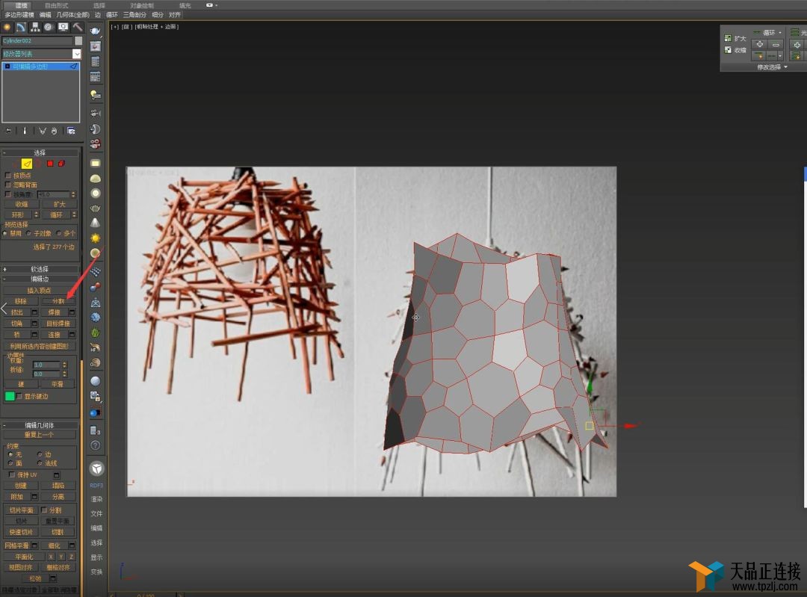Select 面 constraint radio button

click(10, 463)
